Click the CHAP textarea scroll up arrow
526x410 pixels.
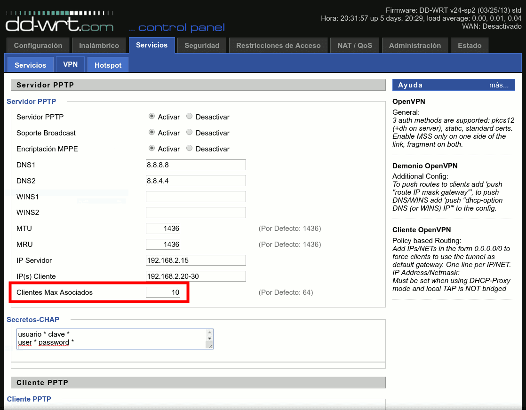pos(209,333)
